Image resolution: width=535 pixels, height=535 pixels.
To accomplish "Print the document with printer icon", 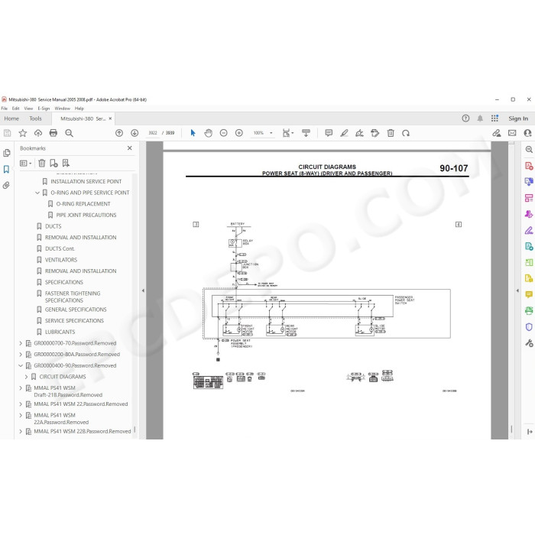I will point(53,133).
